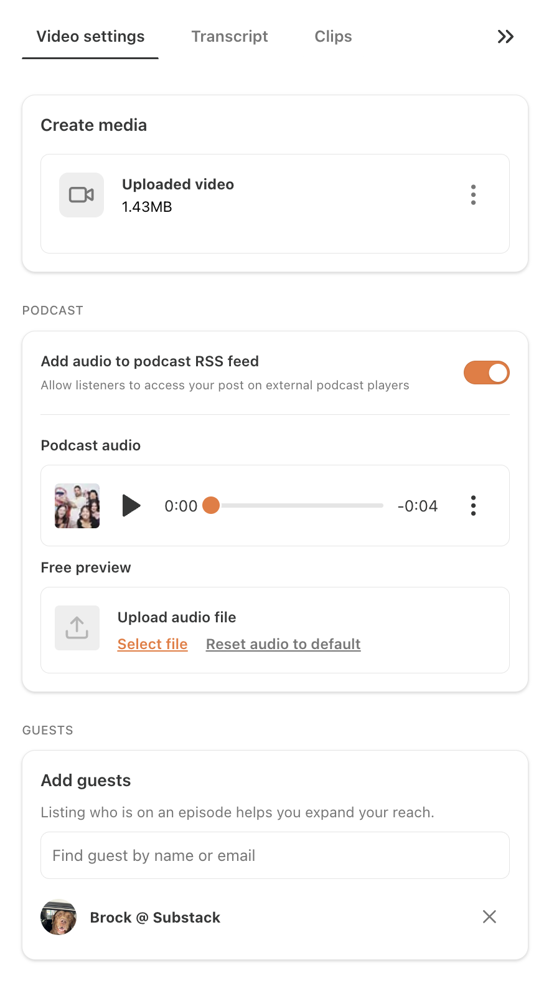Click the orange audio progress slider handle
Screen dimensions: 549x983
(211, 505)
